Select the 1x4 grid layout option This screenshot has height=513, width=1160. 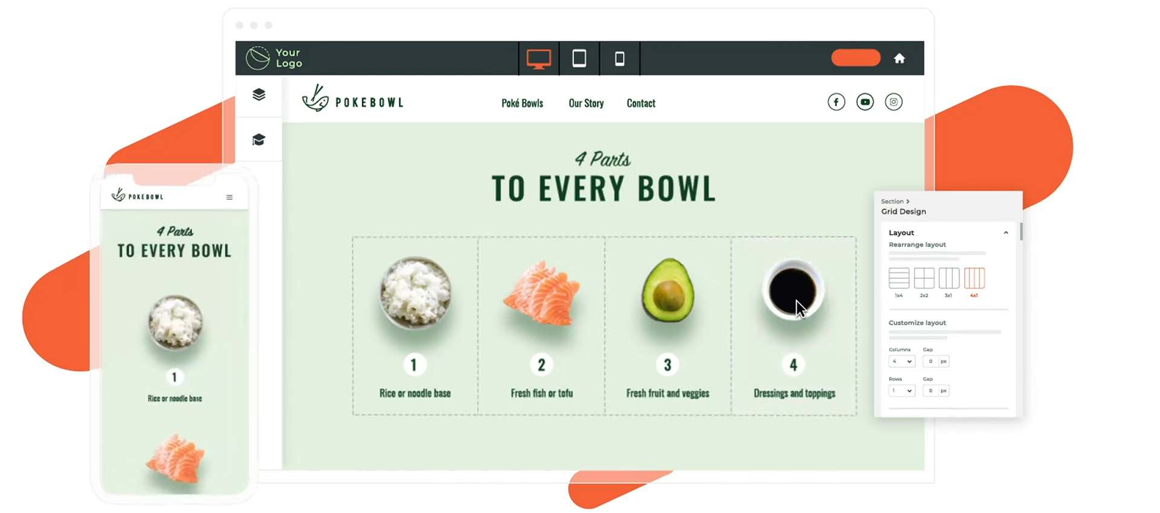click(x=899, y=278)
